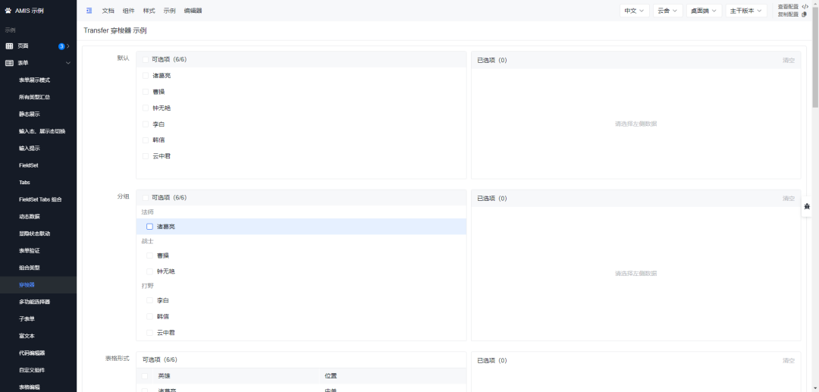Check 李白 under the 打野 group
The width and height of the screenshot is (819, 392).
150,301
